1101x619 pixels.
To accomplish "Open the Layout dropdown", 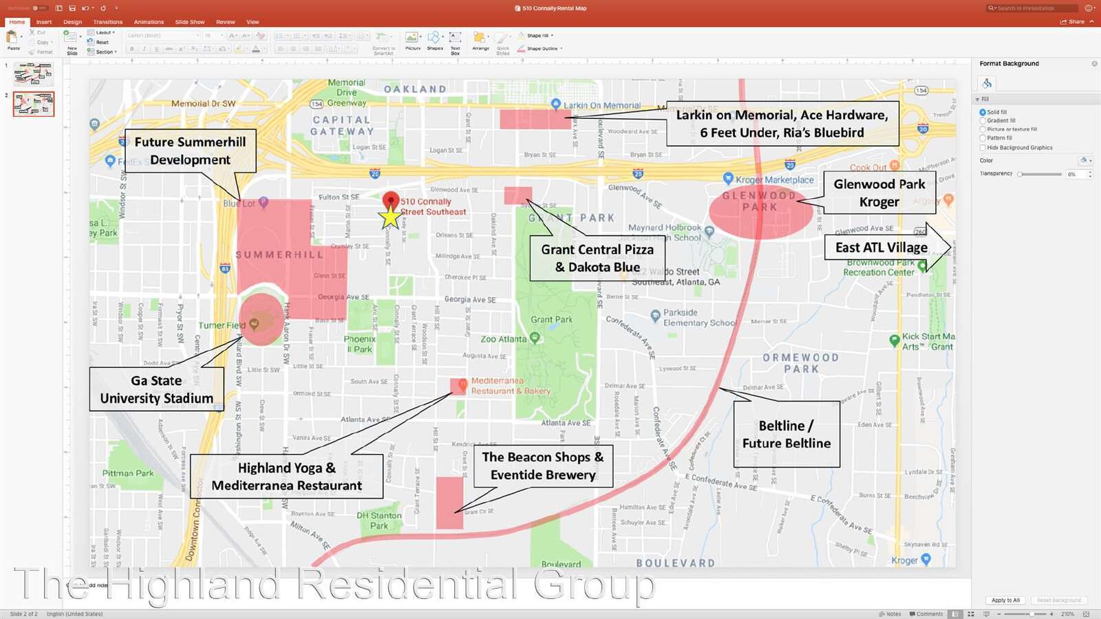I will (x=101, y=32).
